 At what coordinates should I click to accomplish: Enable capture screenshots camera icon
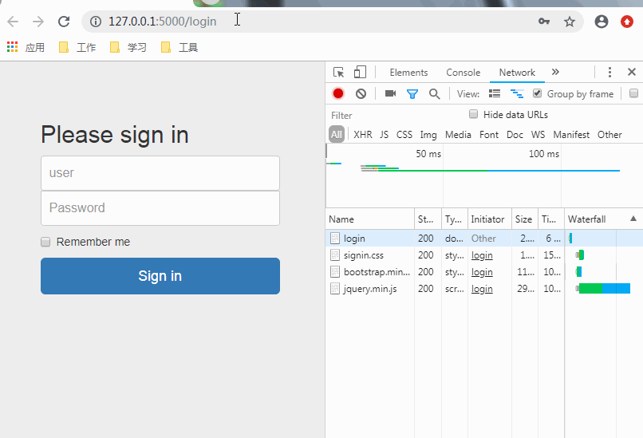click(x=390, y=93)
